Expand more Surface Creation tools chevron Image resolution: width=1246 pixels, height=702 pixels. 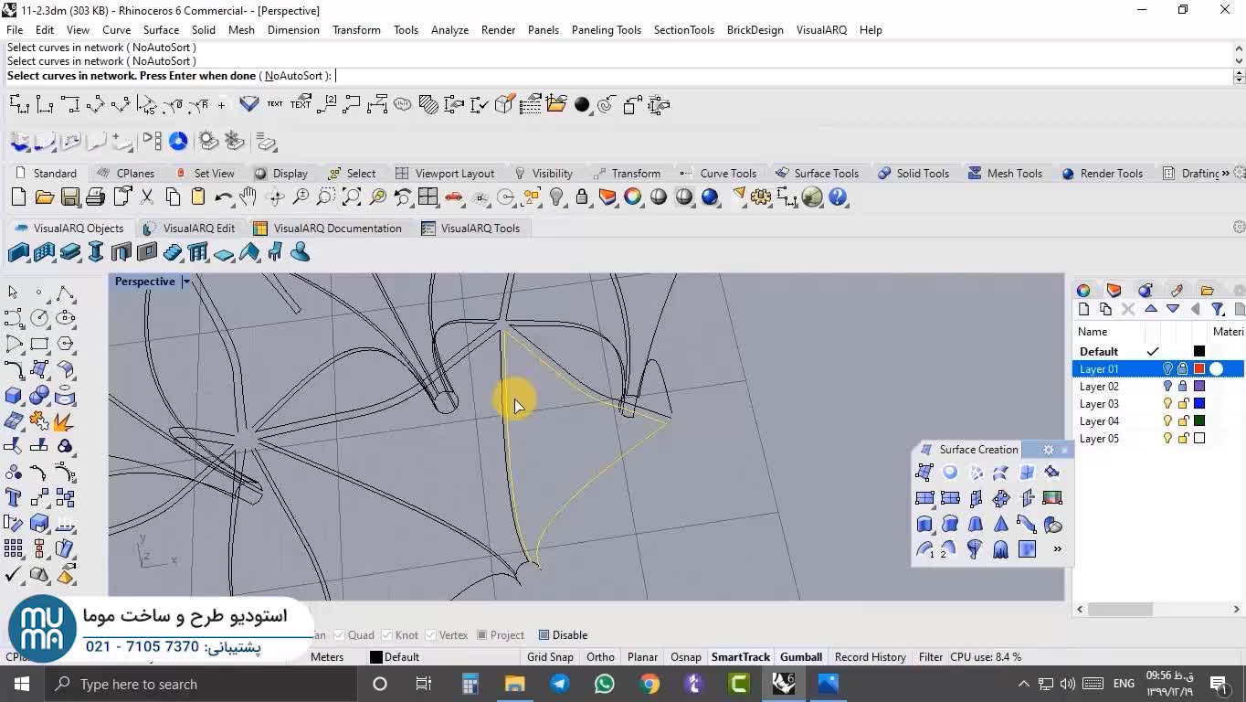[1057, 549]
